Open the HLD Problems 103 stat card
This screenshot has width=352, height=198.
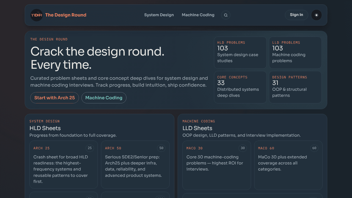(x=240, y=53)
